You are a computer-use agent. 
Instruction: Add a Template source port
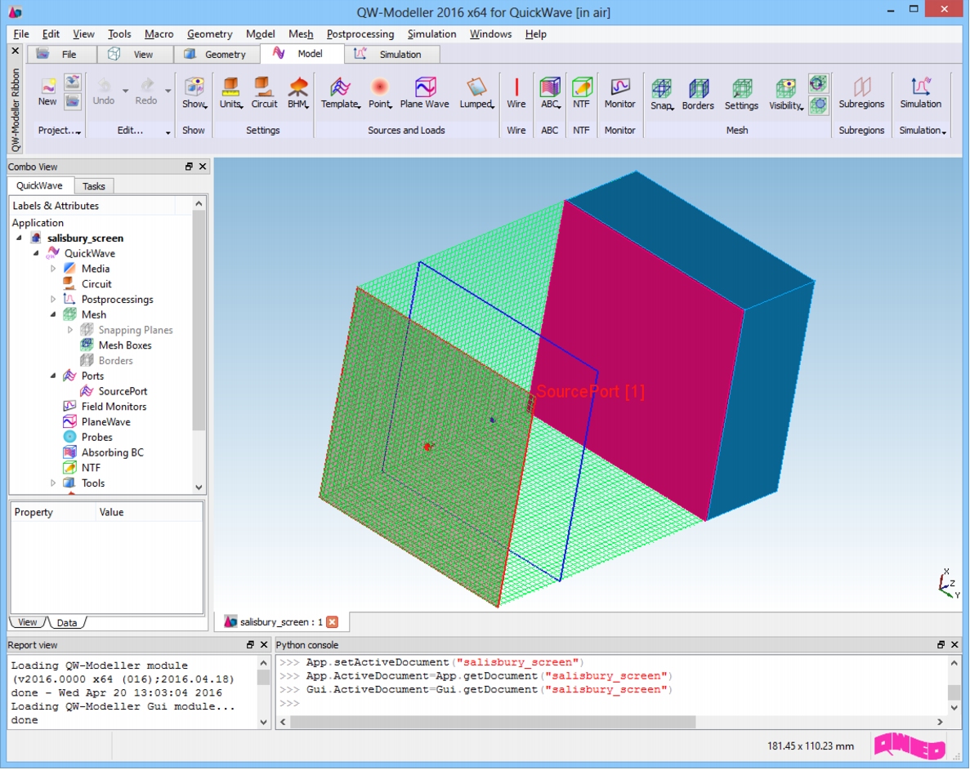tap(340, 93)
